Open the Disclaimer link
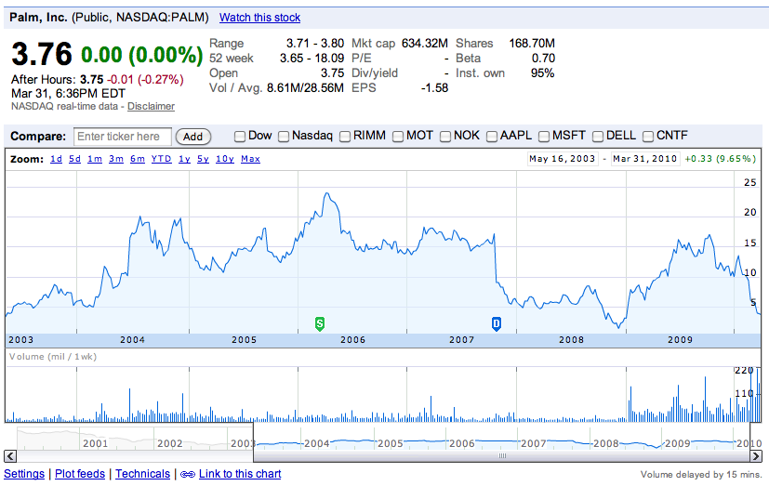Image resolution: width=769 pixels, height=486 pixels. tap(151, 106)
